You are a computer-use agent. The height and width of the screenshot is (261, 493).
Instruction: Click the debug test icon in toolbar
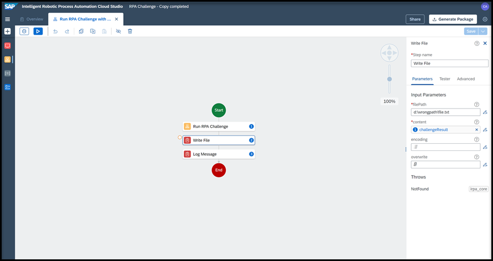pyautogui.click(x=24, y=31)
